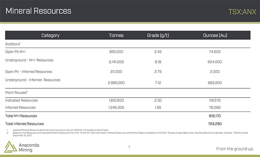Click the 'Ounces (Au)' column header

click(215, 35)
